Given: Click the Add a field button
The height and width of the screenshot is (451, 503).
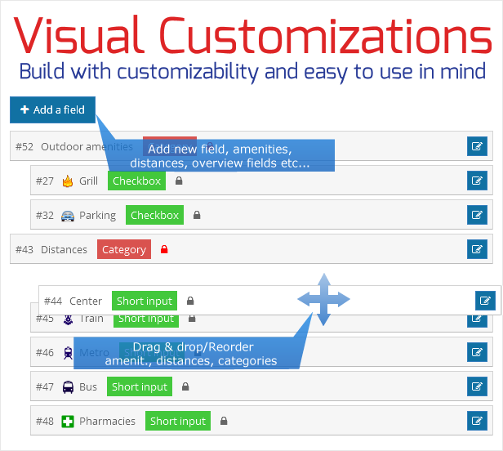Looking at the screenshot, I should pyautogui.click(x=52, y=109).
